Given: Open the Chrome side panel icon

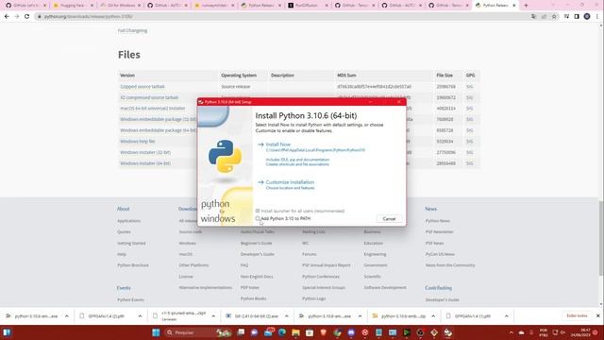Looking at the screenshot, I should [577, 17].
